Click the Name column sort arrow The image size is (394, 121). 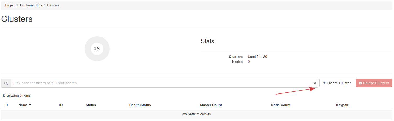(x=30, y=105)
